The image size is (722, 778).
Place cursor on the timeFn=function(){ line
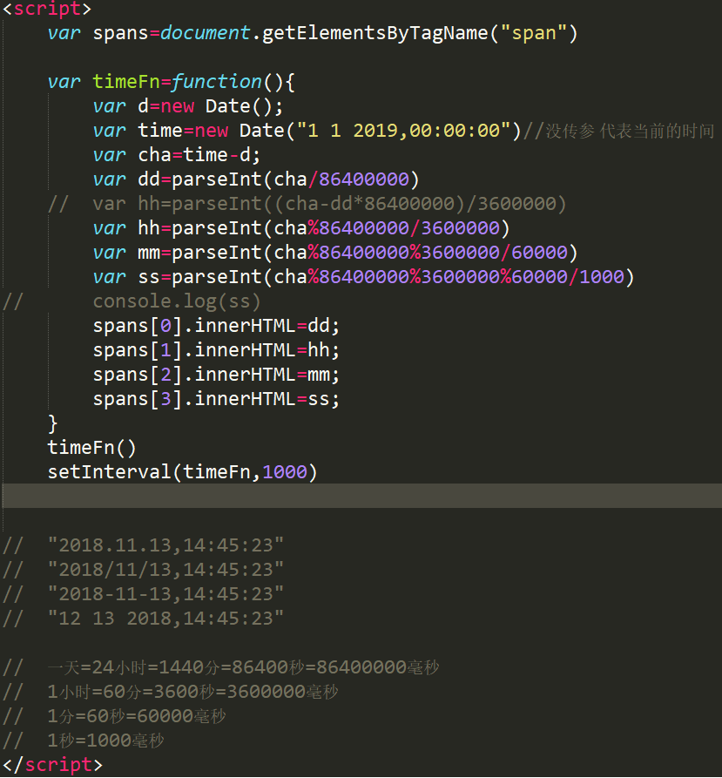(x=171, y=82)
